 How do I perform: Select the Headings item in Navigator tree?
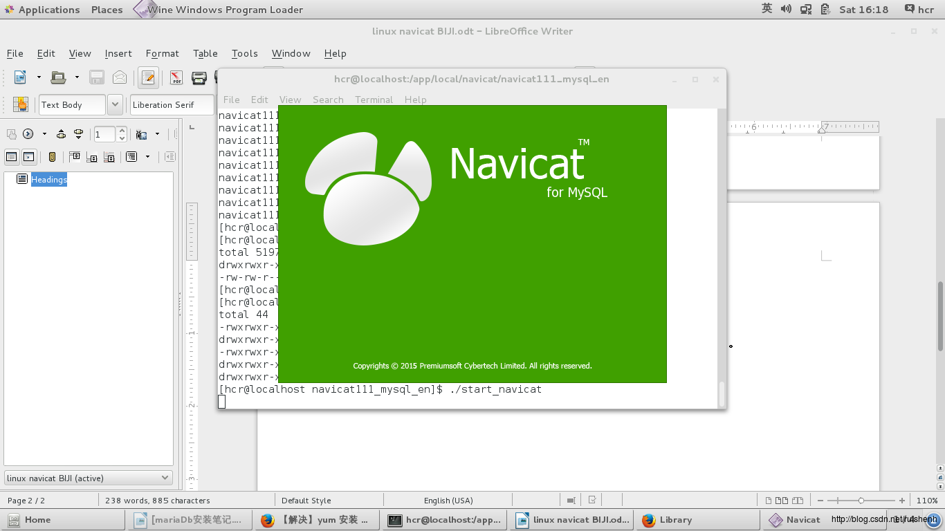(49, 180)
